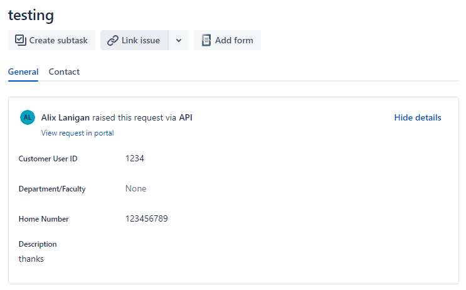
Task: Click the Description label
Action: point(38,244)
